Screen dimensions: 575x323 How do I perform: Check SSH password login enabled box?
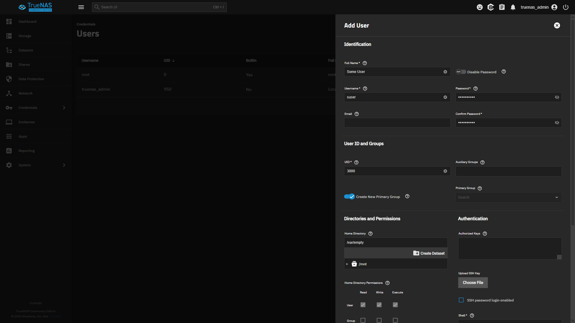pyautogui.click(x=461, y=300)
